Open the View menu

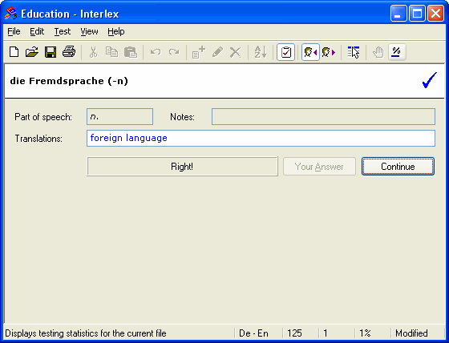[89, 31]
